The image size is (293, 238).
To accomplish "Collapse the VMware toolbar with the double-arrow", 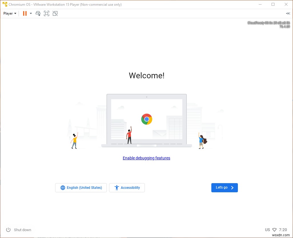I will pyautogui.click(x=288, y=13).
